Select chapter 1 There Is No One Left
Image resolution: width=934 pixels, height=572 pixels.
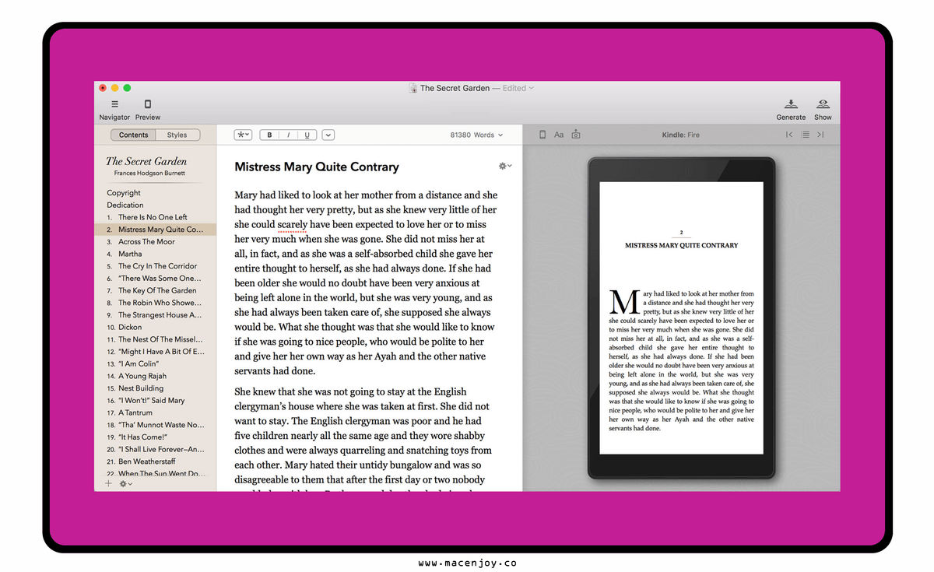pos(156,217)
